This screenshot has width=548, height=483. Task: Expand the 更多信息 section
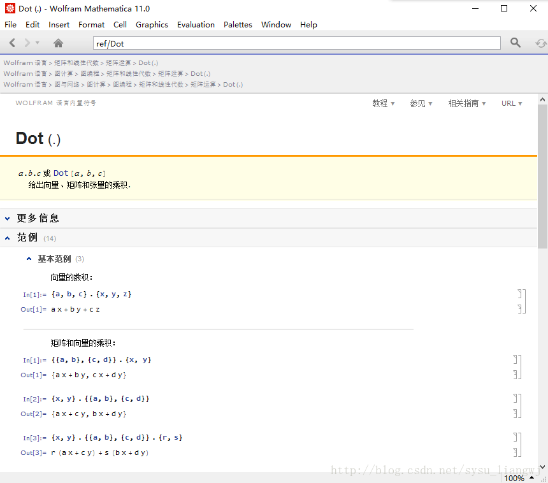(8, 219)
